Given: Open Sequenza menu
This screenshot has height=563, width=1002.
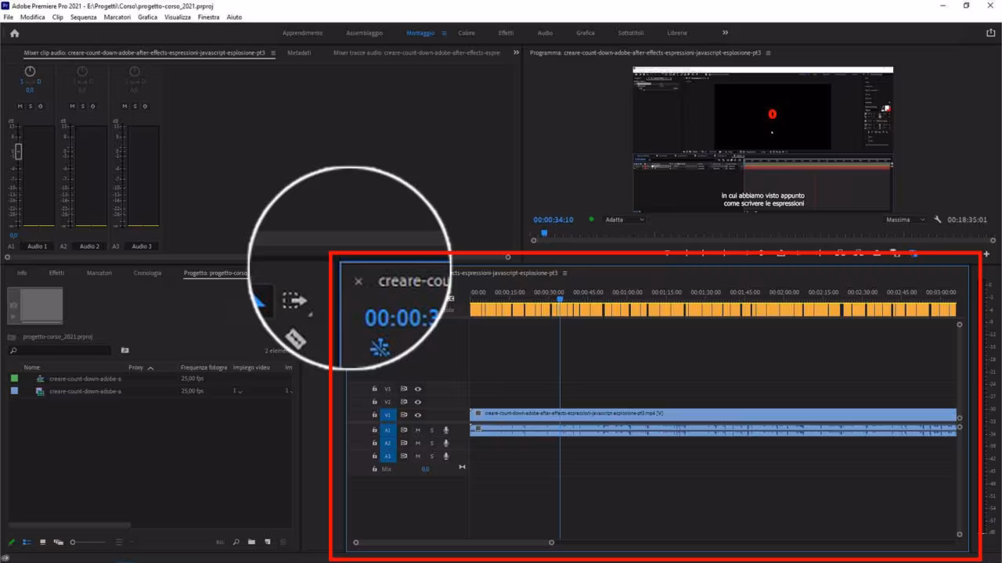Looking at the screenshot, I should pyautogui.click(x=84, y=16).
